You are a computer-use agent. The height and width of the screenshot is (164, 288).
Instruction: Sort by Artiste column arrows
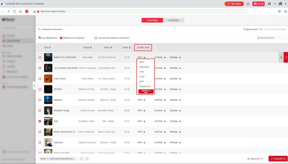pyautogui.click(x=91, y=47)
